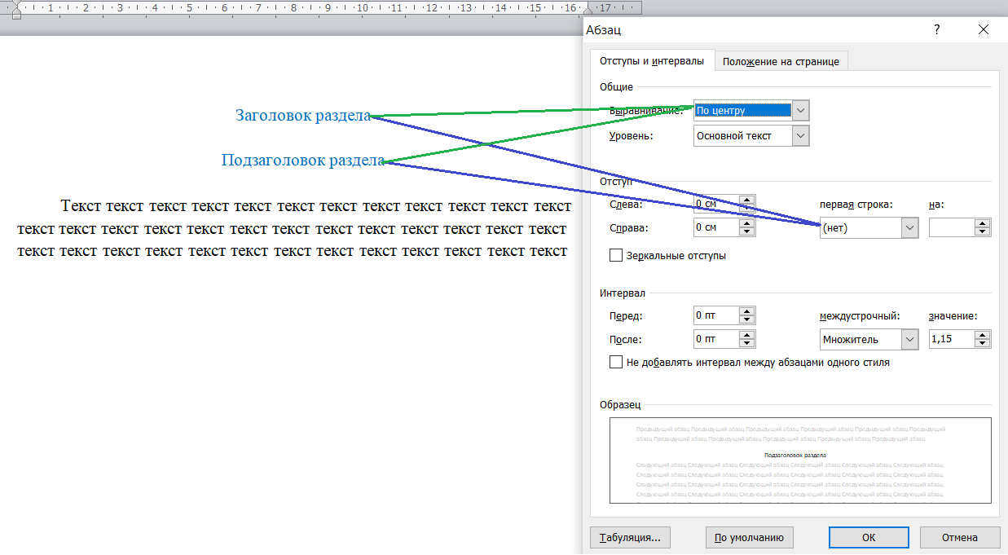The width and height of the screenshot is (1008, 555).
Task: Click the Табуляция button
Action: [x=630, y=538]
